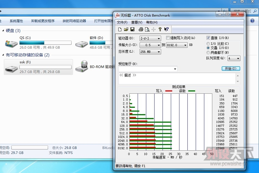Click inside the 描述 description text box
Image resolution: width=259 pixels, height=173 pixels.
pos(177,78)
